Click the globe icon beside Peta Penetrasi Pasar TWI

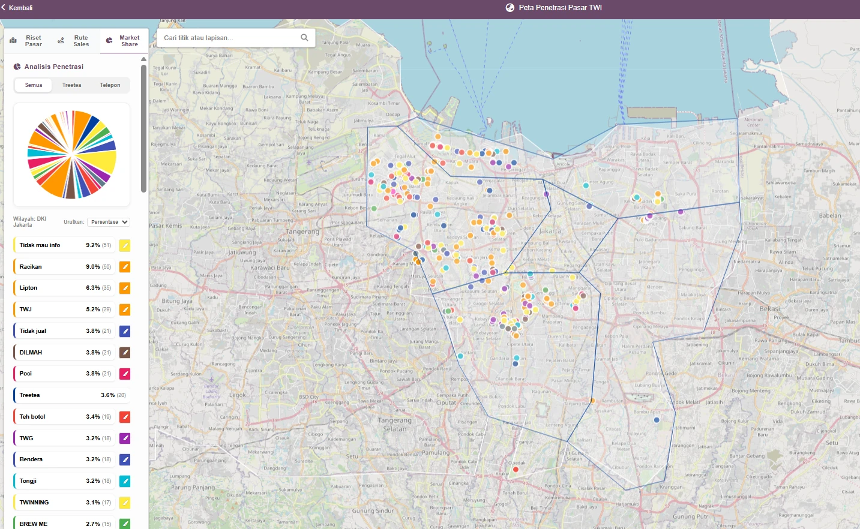[x=510, y=8]
